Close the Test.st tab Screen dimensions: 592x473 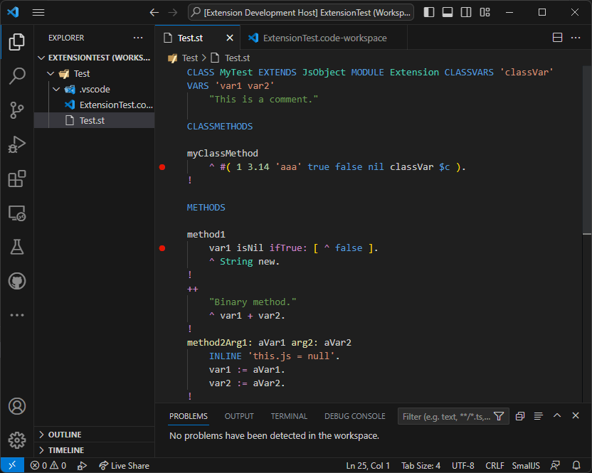[x=230, y=38]
